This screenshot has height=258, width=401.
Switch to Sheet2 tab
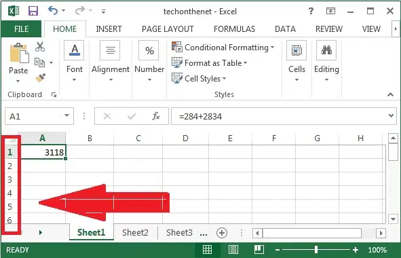click(135, 232)
